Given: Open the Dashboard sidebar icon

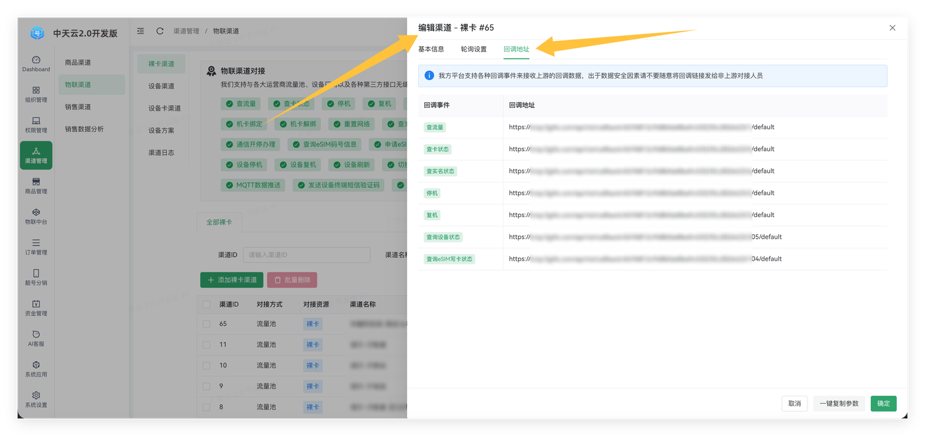Looking at the screenshot, I should 36,64.
